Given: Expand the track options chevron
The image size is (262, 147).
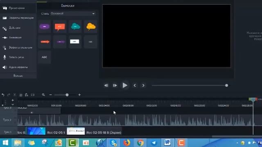Looking at the screenshot, I should pos(13,105).
